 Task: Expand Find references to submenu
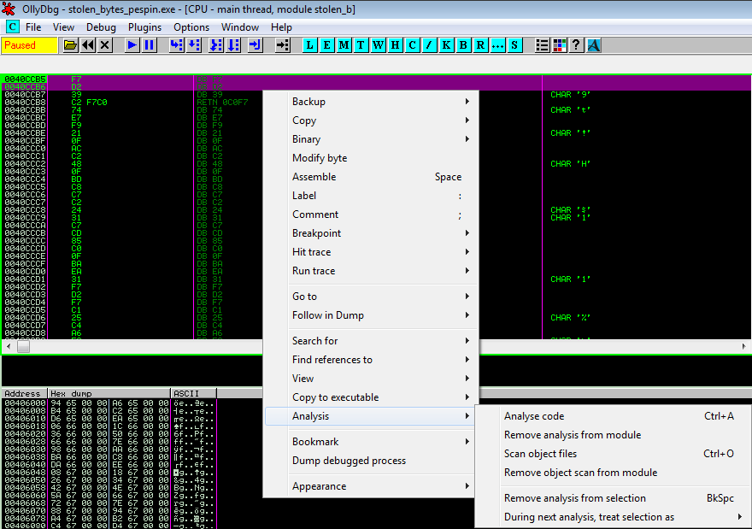point(372,360)
